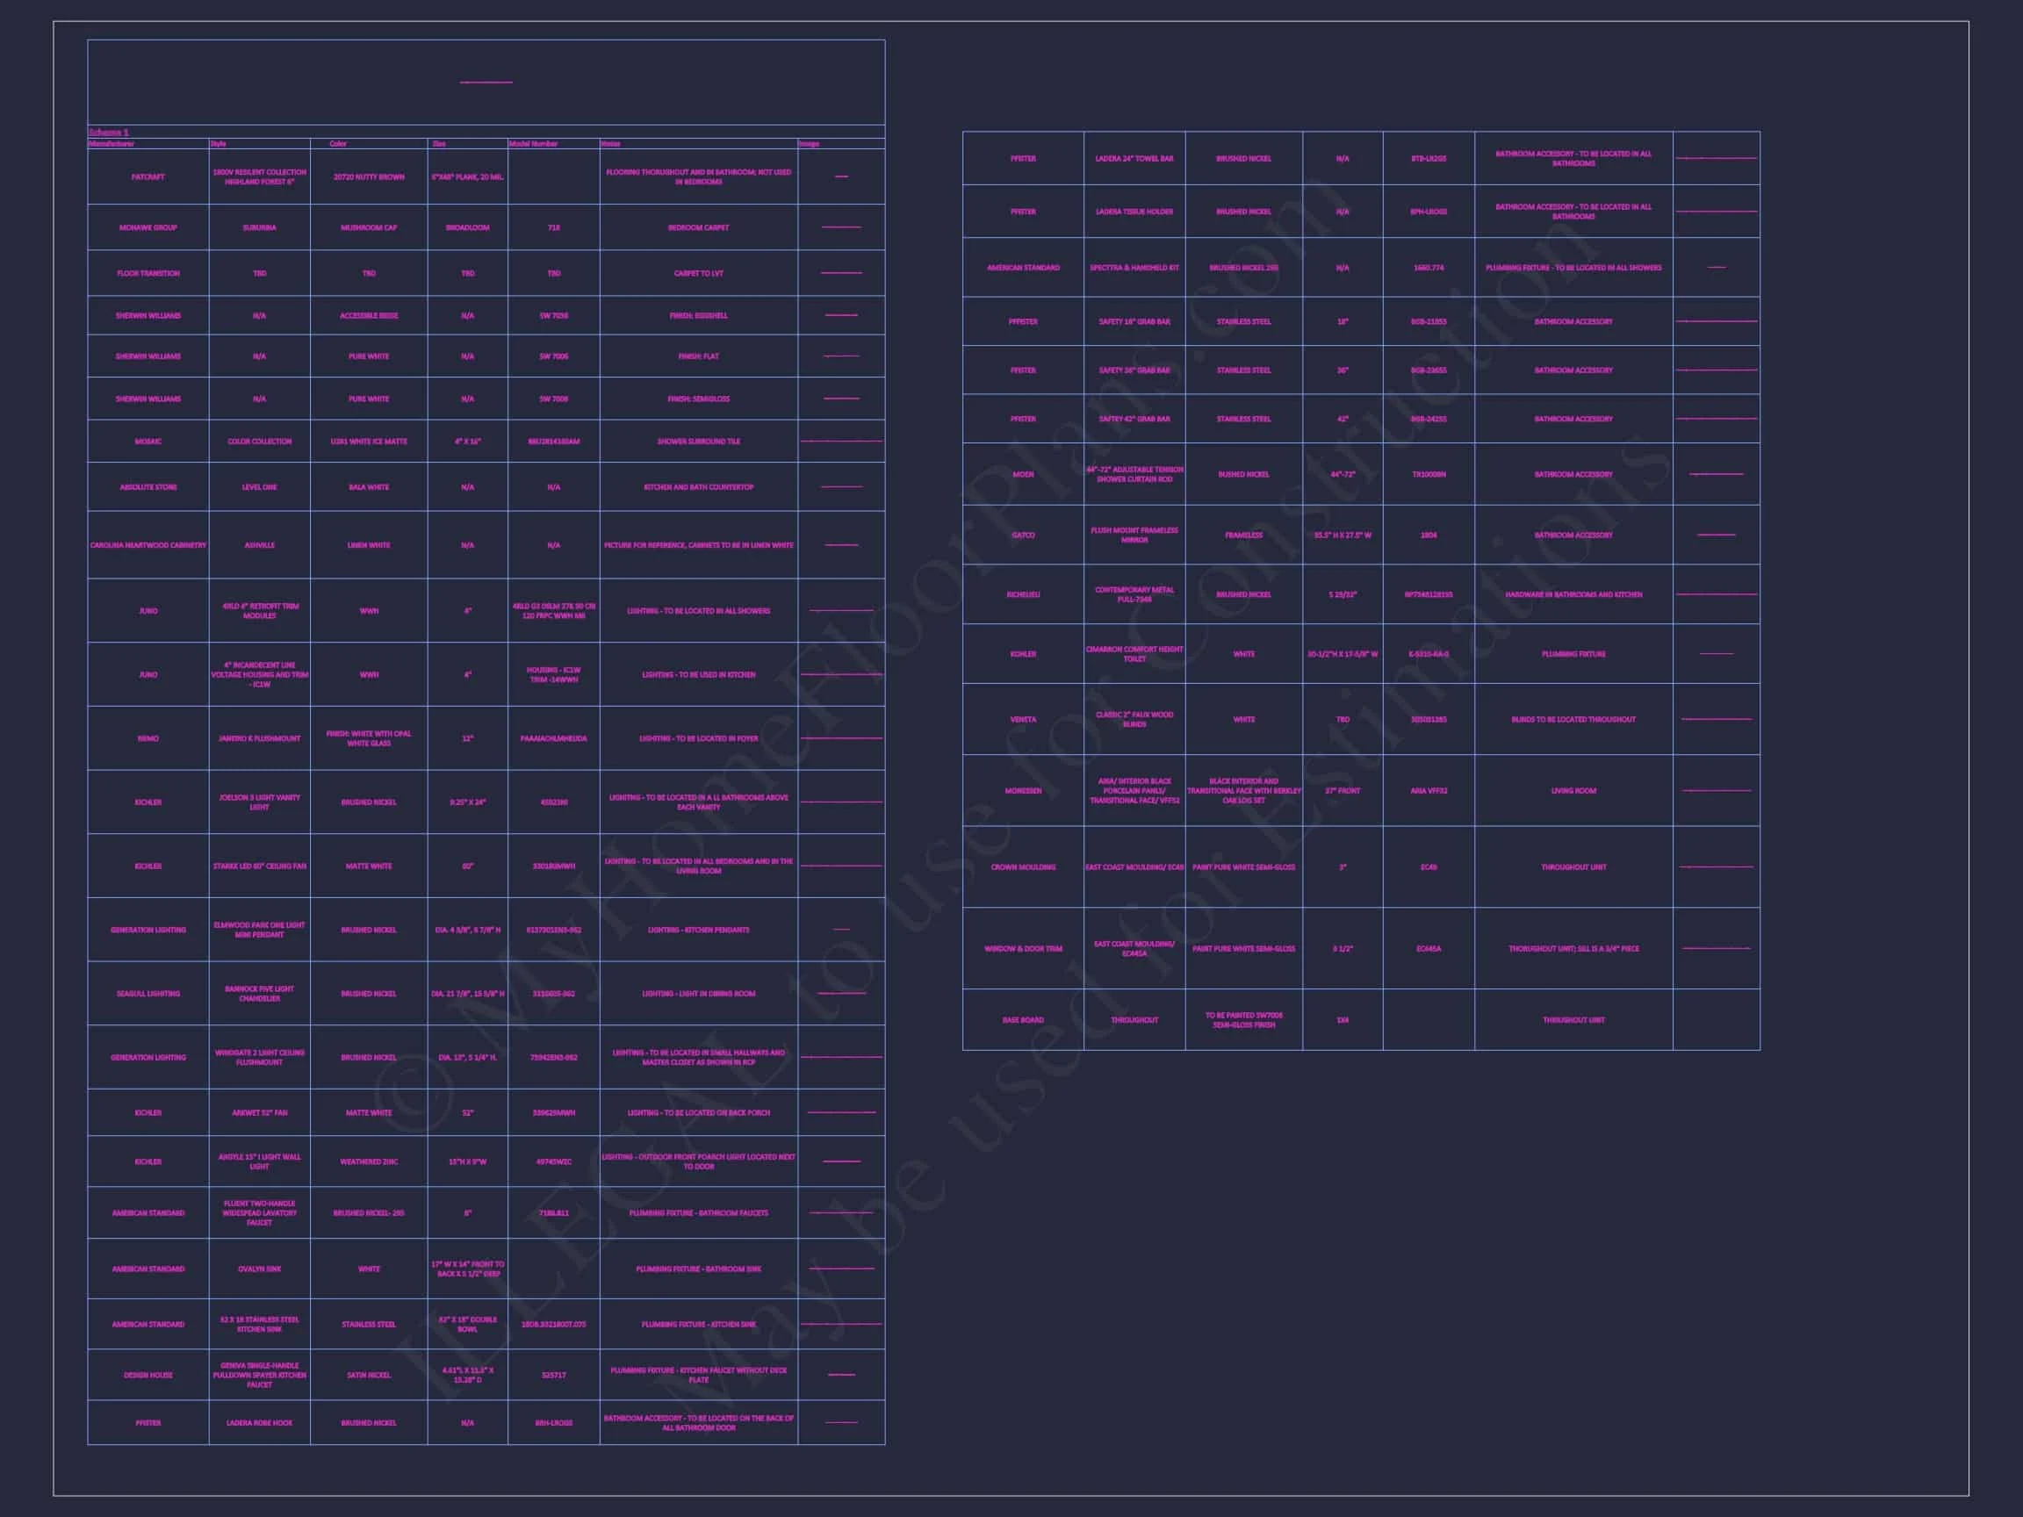Click the SHOWER SURROUND TILE notes cell
Image resolution: width=2023 pixels, height=1517 pixels.
[698, 442]
